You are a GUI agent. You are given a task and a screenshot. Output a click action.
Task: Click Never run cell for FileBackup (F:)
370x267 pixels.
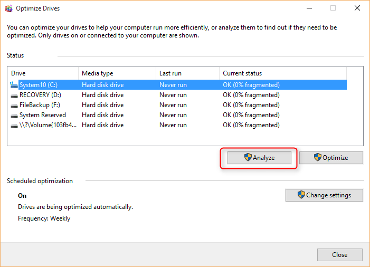tap(173, 105)
